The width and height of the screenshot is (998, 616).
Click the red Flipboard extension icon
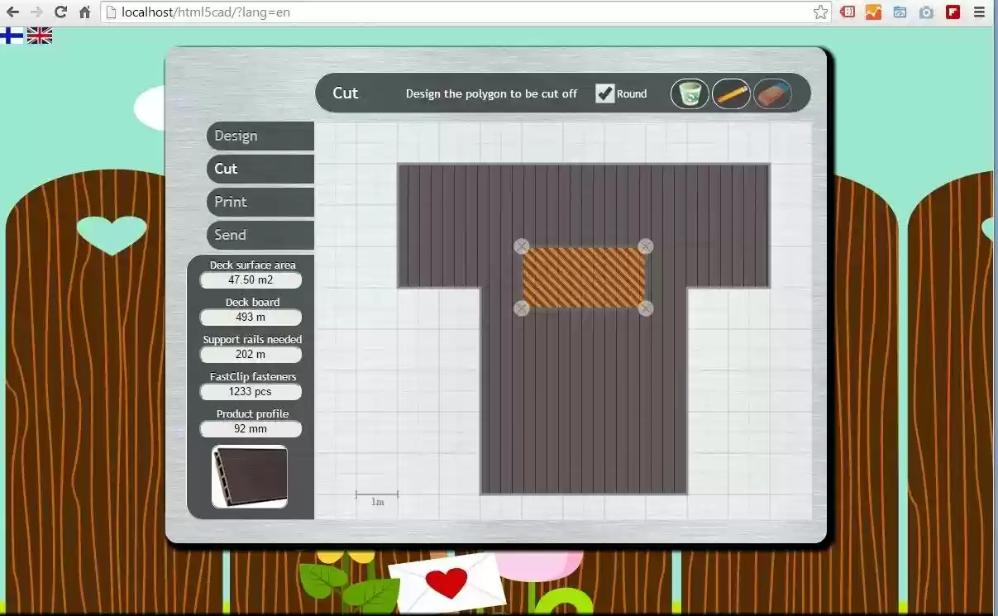click(x=953, y=12)
